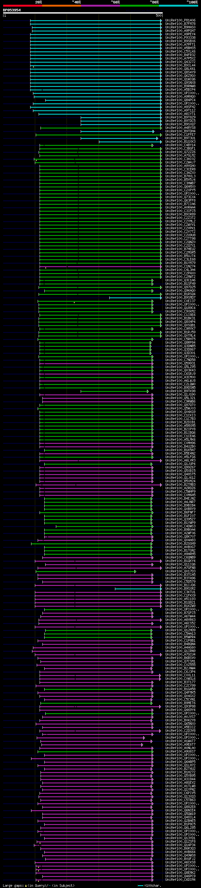Select hit label UniRef100_B9MET6

click(x=180, y=702)
